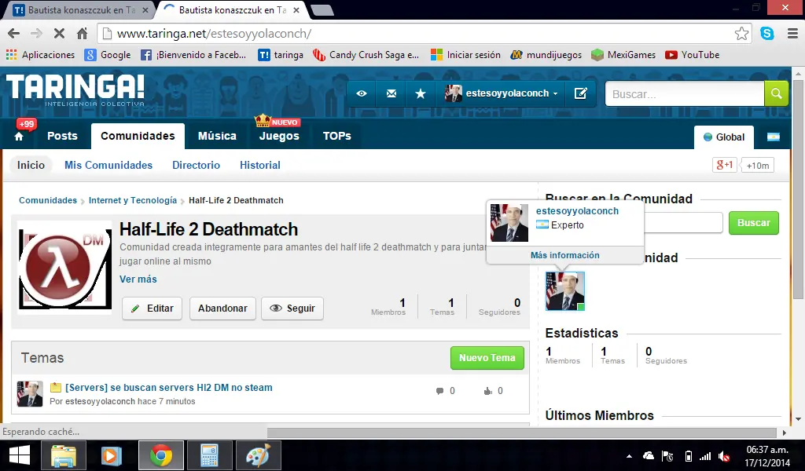Expand estesoyyolaconch user dropdown

tap(501, 93)
